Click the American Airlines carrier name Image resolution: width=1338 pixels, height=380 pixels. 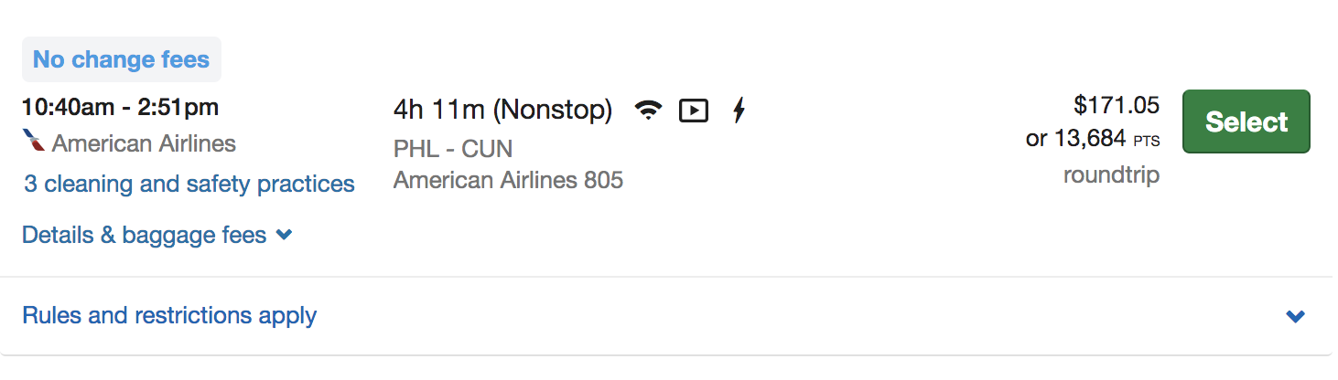[x=144, y=143]
